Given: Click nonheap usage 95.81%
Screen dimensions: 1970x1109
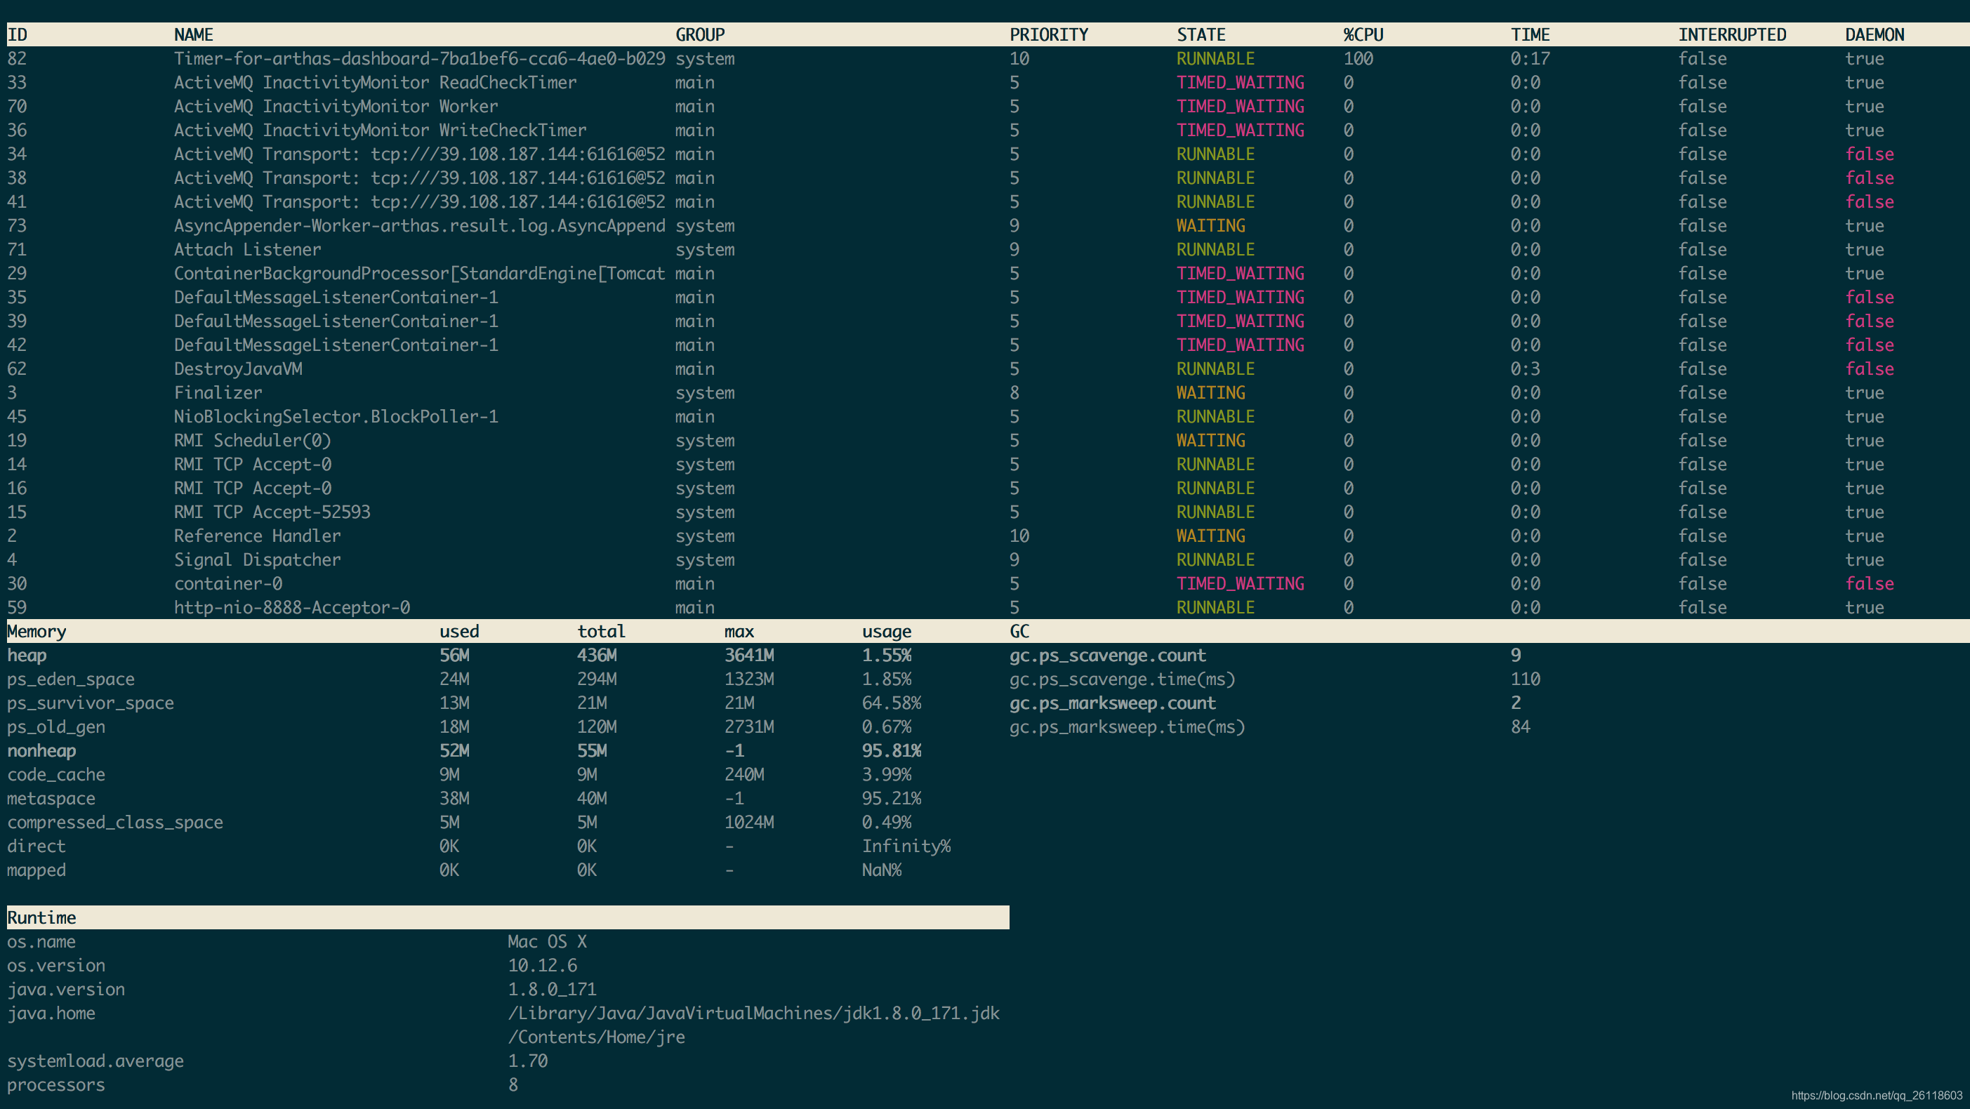Looking at the screenshot, I should (x=891, y=750).
